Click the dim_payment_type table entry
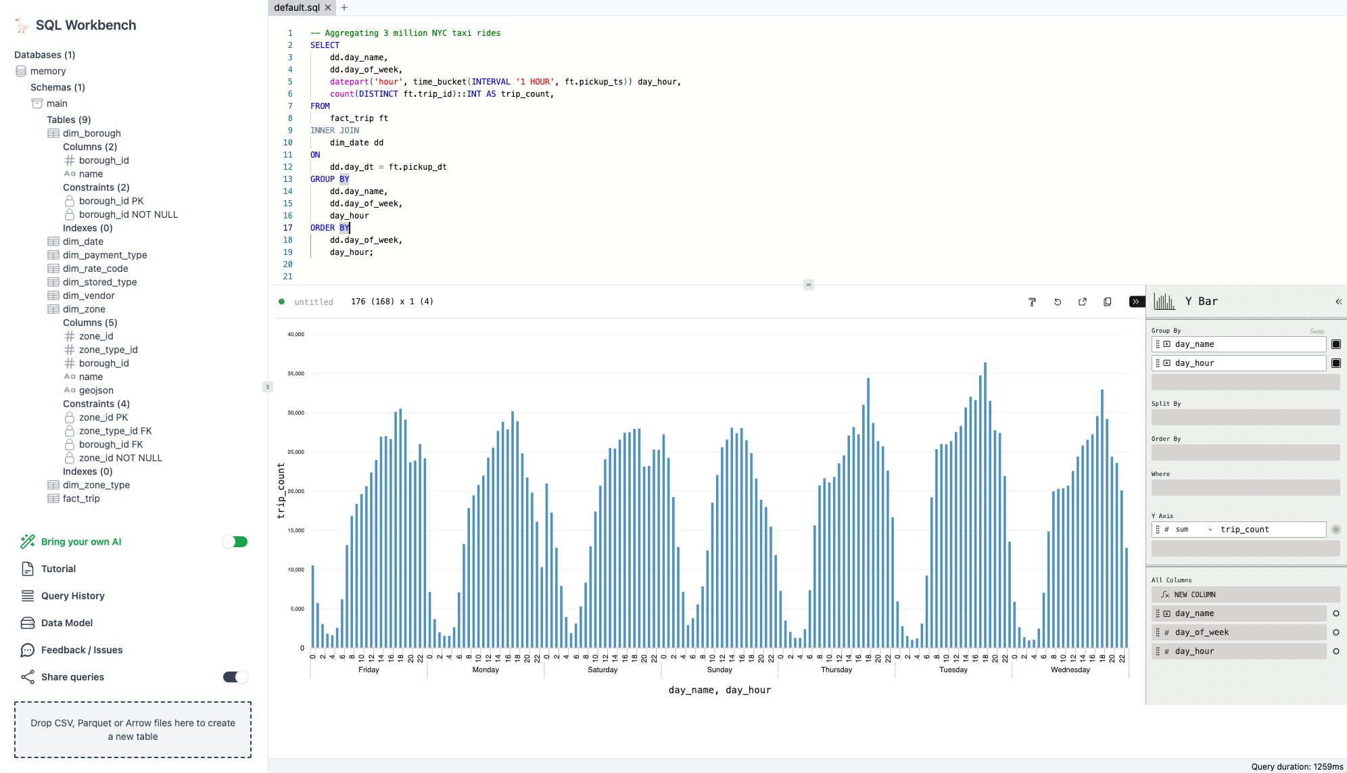Screen dimensions: 1347x773 [x=105, y=255]
